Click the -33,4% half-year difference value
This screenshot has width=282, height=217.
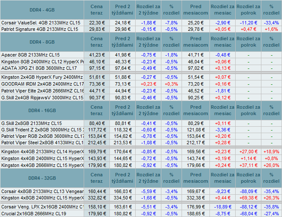pyautogui.click(x=271, y=23)
